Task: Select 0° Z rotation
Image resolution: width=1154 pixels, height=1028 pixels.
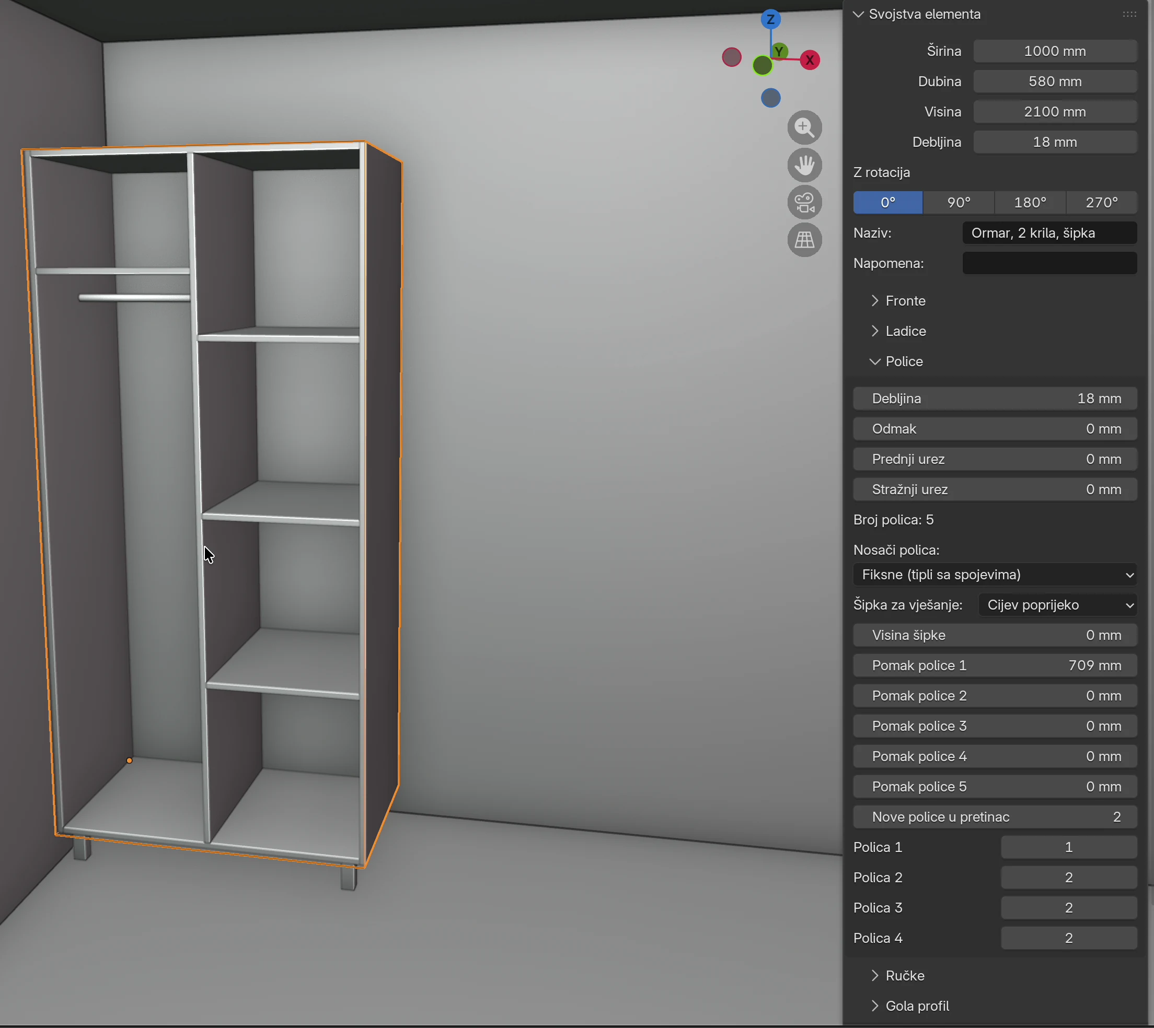Action: pos(888,202)
